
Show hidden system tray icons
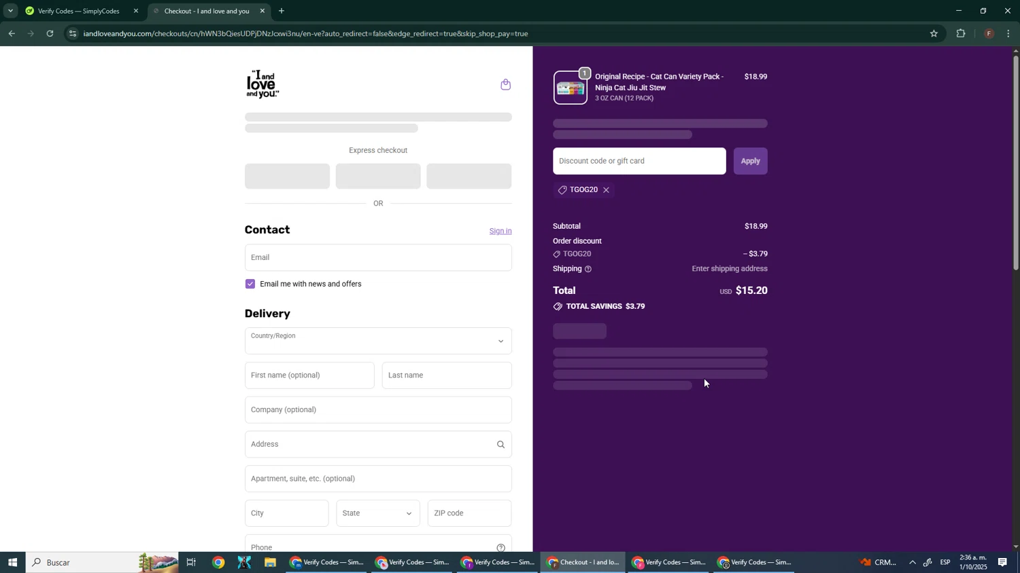[x=912, y=563]
